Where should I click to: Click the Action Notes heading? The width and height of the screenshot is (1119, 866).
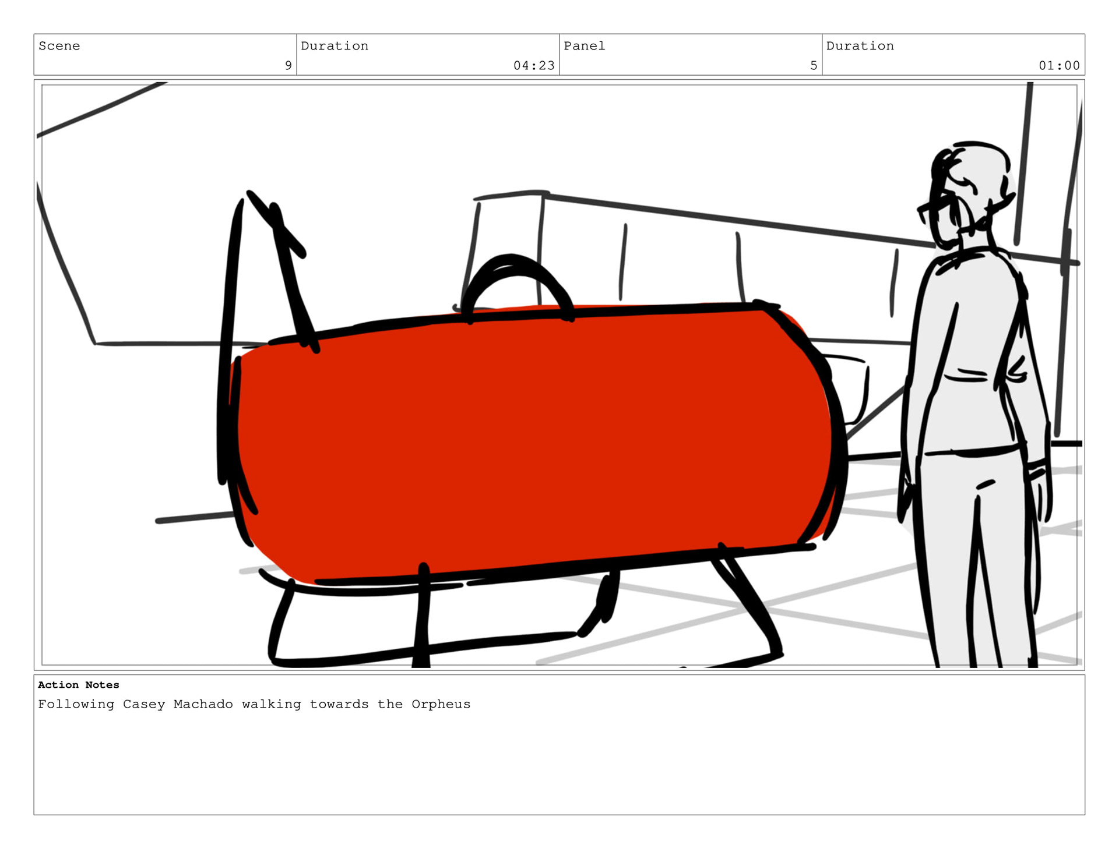coord(78,685)
